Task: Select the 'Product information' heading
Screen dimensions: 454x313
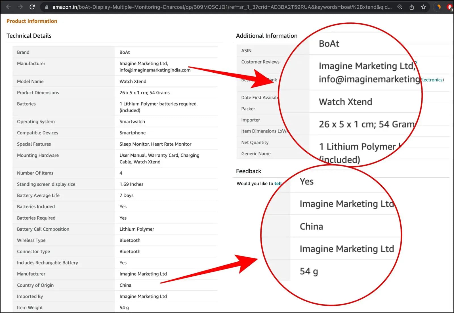Action: click(32, 21)
